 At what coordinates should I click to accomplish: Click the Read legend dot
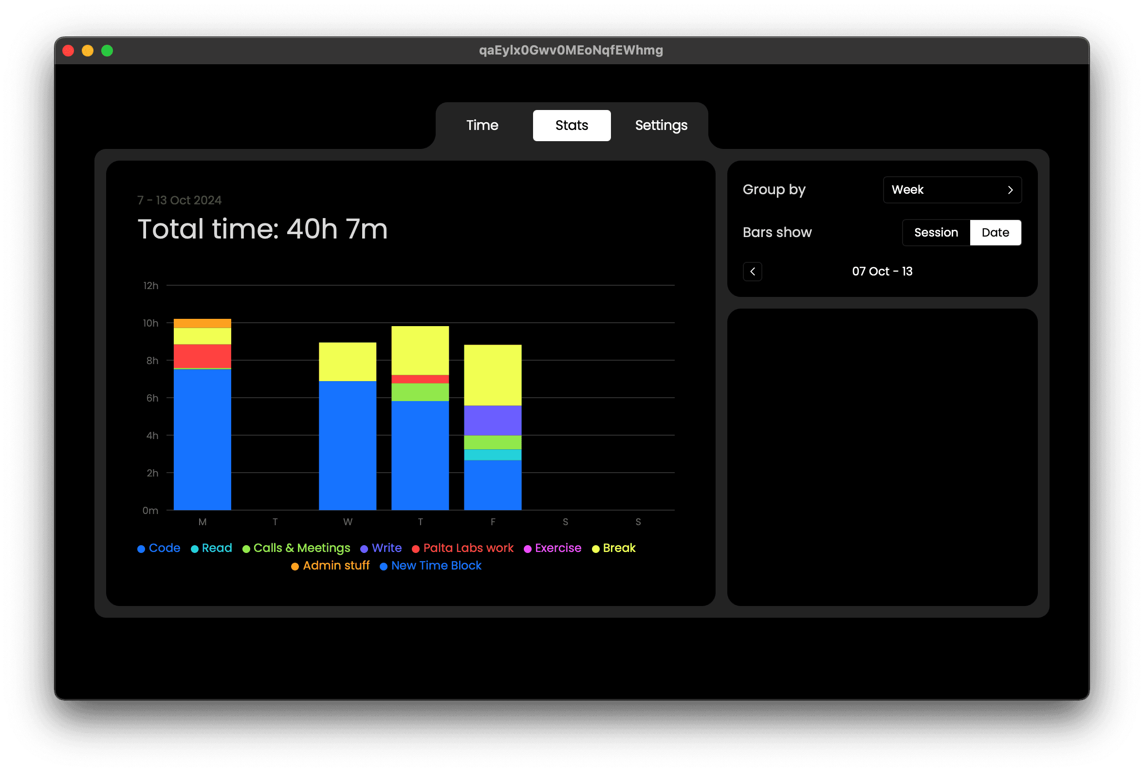coord(194,549)
